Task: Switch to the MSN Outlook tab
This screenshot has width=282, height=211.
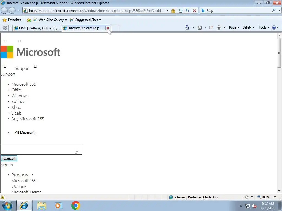Action: tap(37, 28)
